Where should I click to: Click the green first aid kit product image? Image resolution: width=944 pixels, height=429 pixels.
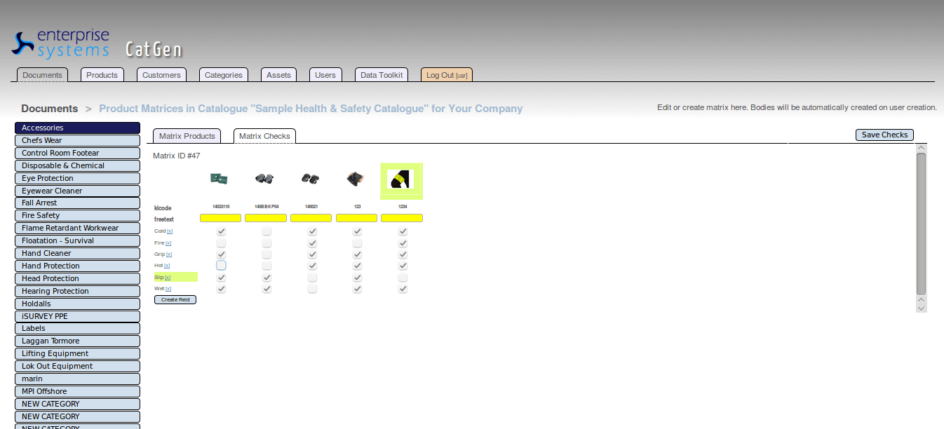click(219, 179)
